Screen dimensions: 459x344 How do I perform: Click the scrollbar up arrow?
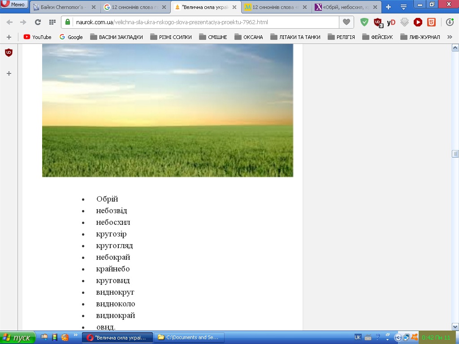pos(455,48)
